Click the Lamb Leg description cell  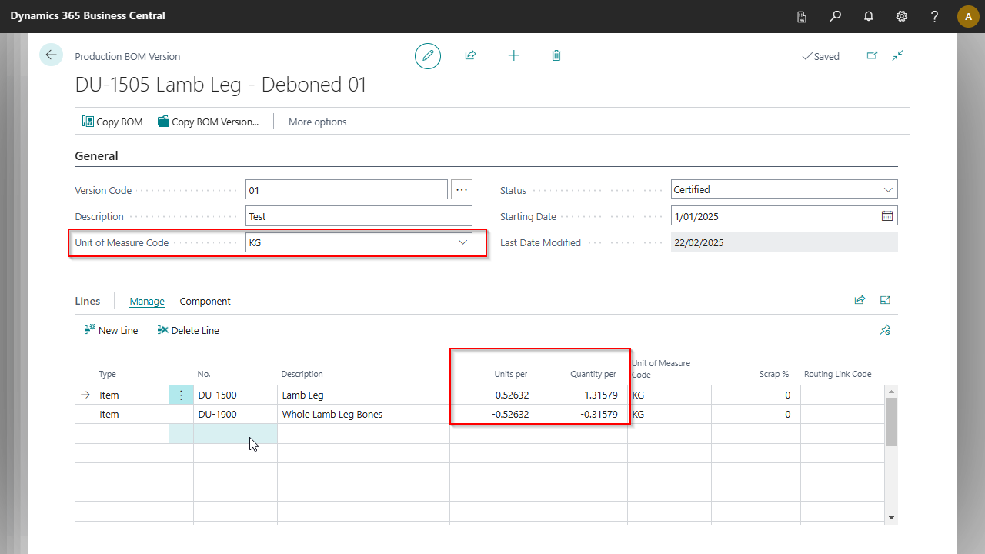point(363,395)
